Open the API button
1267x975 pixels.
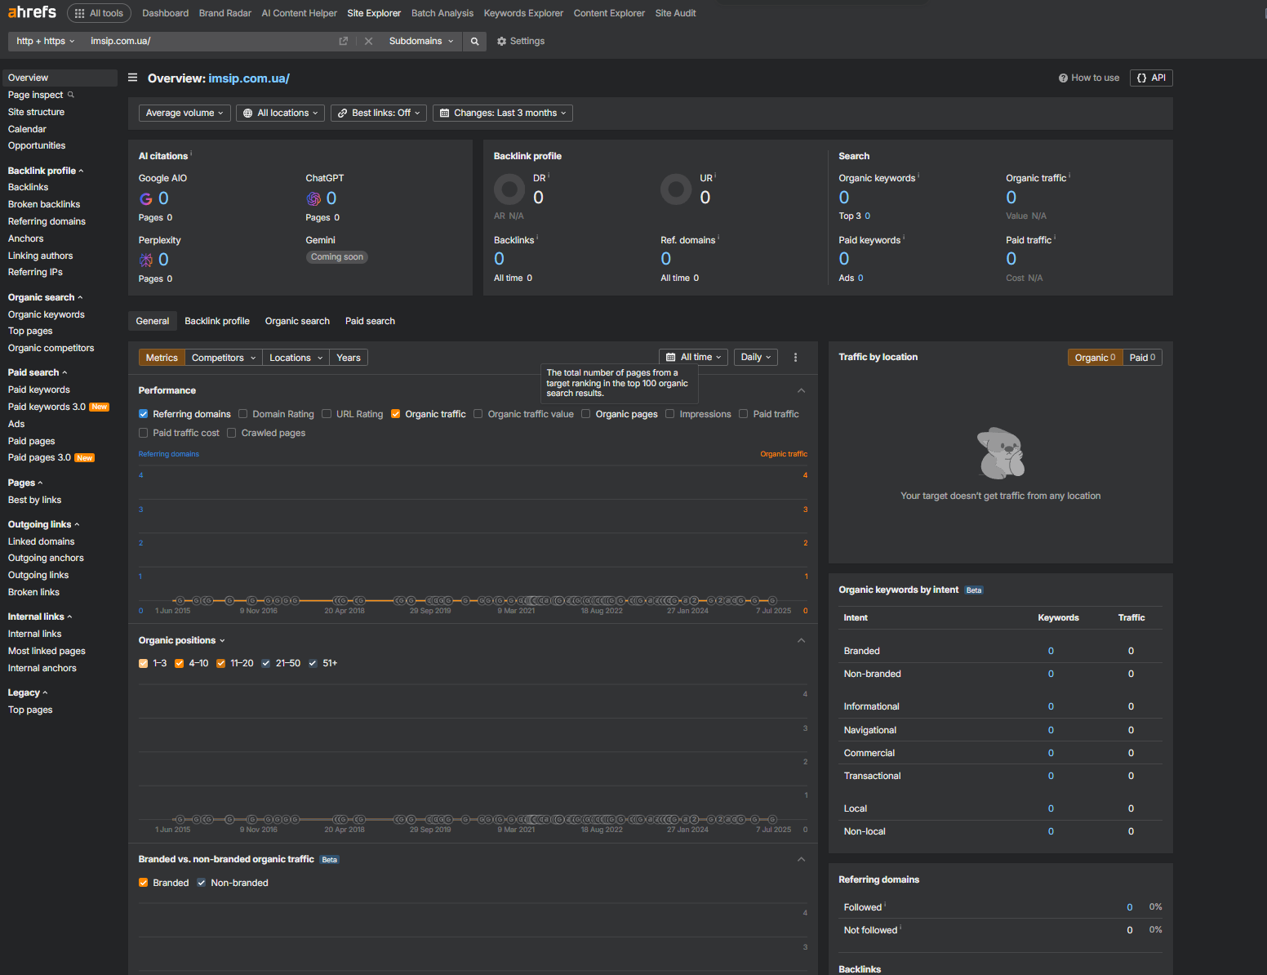pos(1151,78)
